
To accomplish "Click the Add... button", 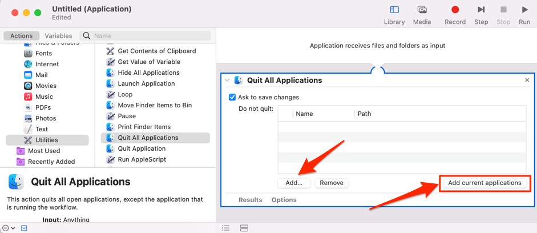I will [x=294, y=183].
